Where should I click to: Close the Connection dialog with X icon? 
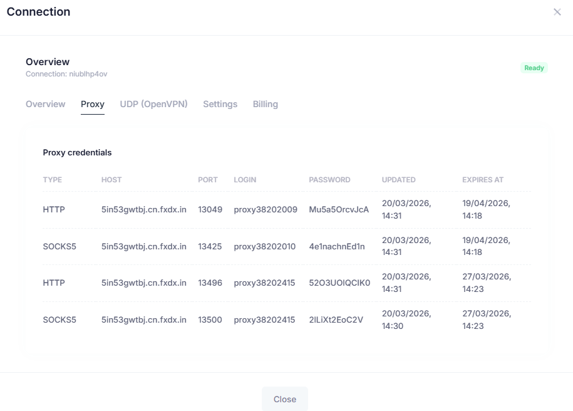pyautogui.click(x=557, y=12)
